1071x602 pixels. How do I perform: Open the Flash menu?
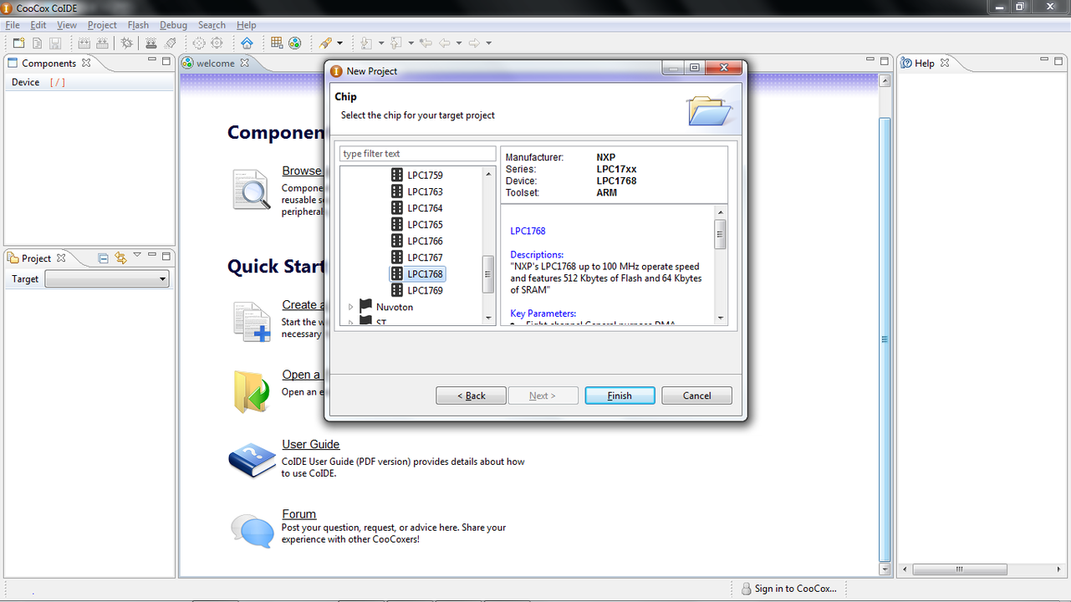(x=138, y=25)
